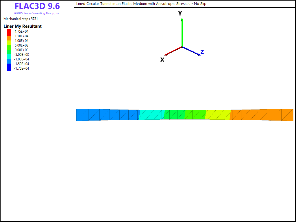This screenshot has height=222, width=296.
Task: Click the Itasca Consulting Group copyright text
Action: pyautogui.click(x=37, y=13)
